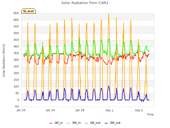Viewport: 170px width, 128px height.
Task: Click the green LW_out legend color marker
Action: (87, 123)
